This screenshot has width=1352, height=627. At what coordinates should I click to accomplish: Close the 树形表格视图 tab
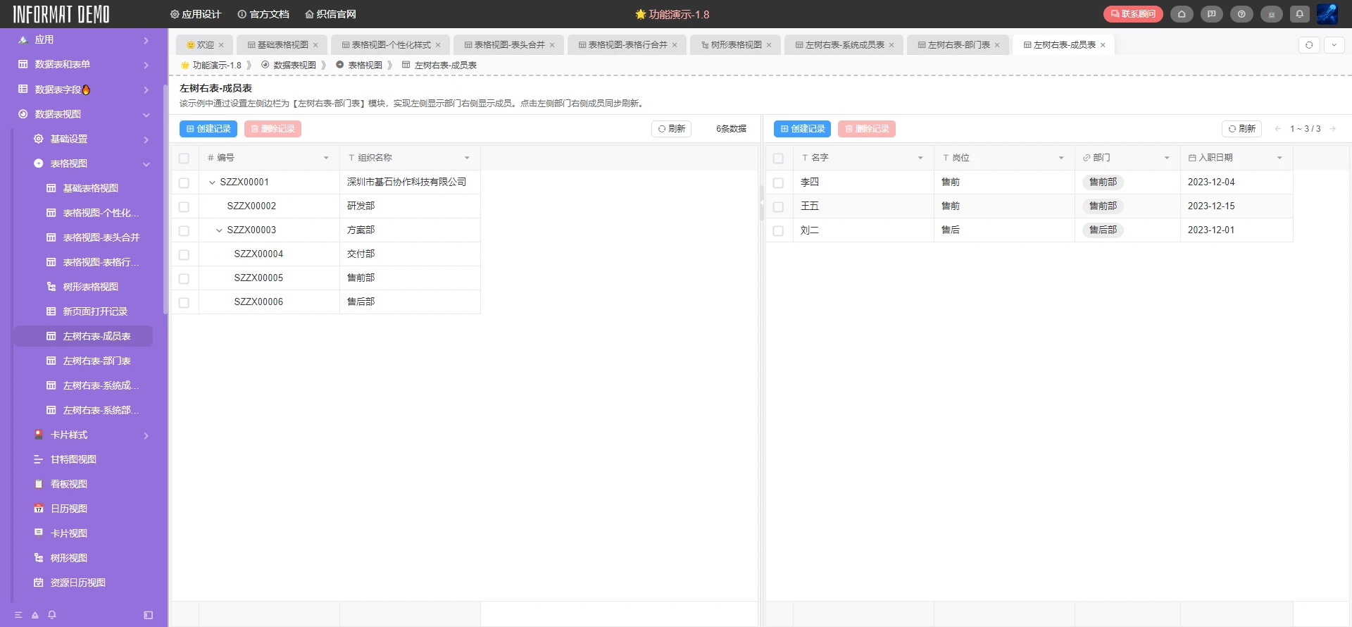click(769, 45)
